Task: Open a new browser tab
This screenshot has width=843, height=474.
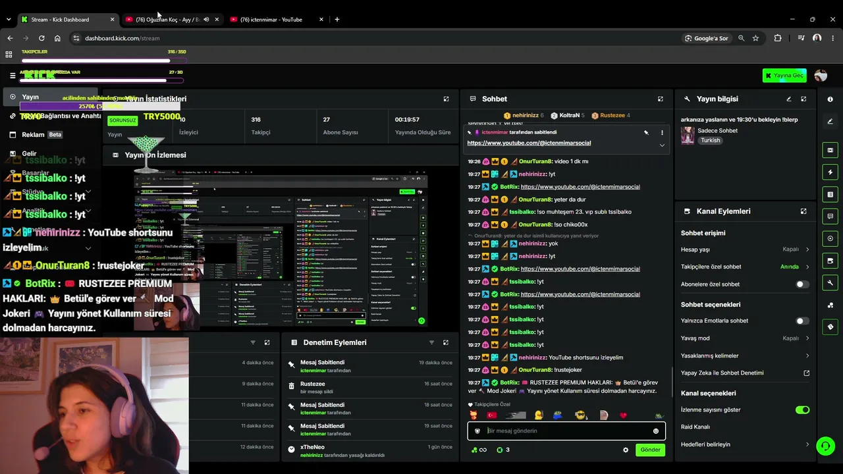Action: pos(337,20)
